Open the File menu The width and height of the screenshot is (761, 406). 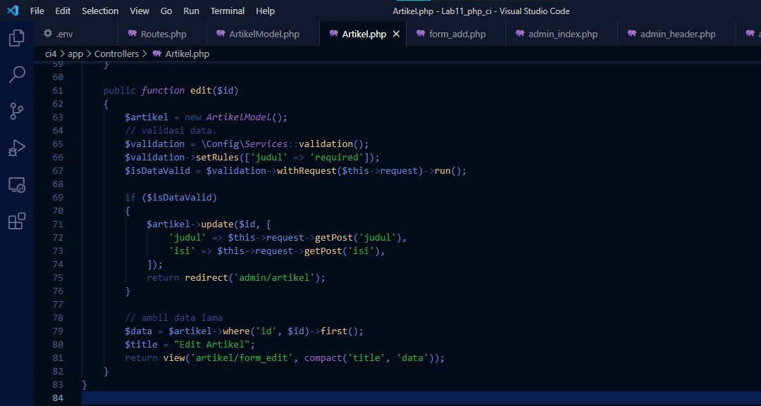click(x=37, y=11)
